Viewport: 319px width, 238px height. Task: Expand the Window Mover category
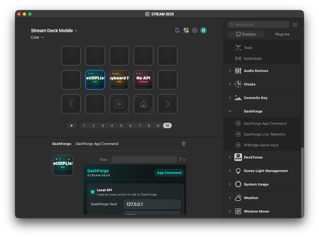tap(230, 211)
